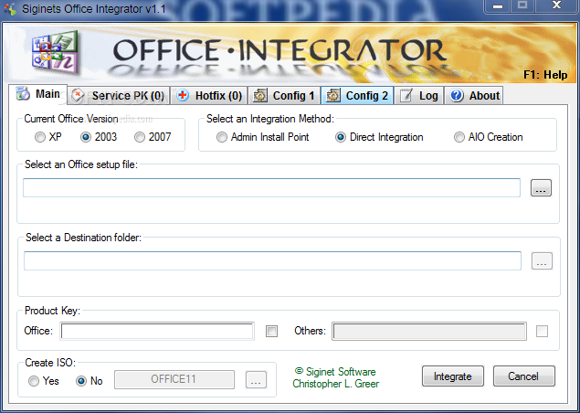Click the Others product key field
This screenshot has width=580, height=413.
pyautogui.click(x=429, y=331)
